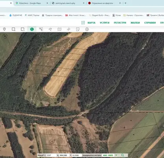164x158 pixels.
Task: Click the X coordinate input field
Action: click(64, 155)
